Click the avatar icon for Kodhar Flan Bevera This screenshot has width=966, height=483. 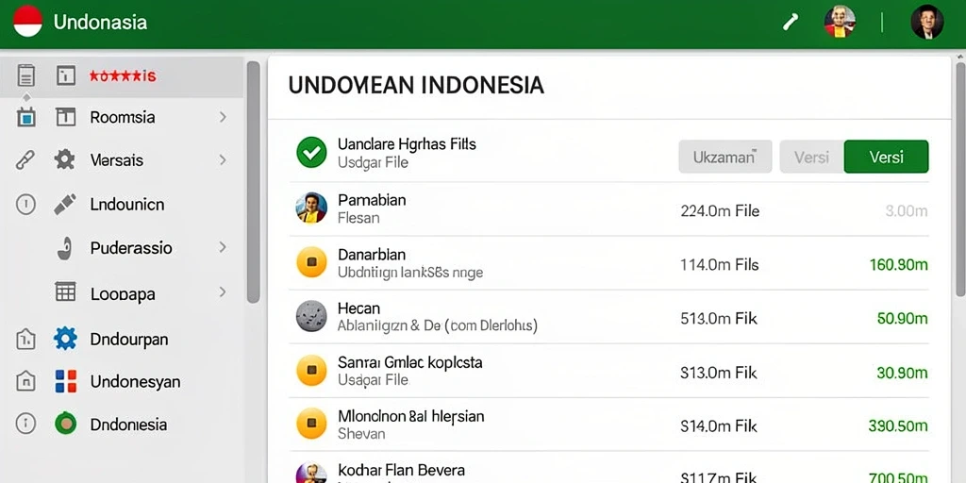(x=311, y=474)
